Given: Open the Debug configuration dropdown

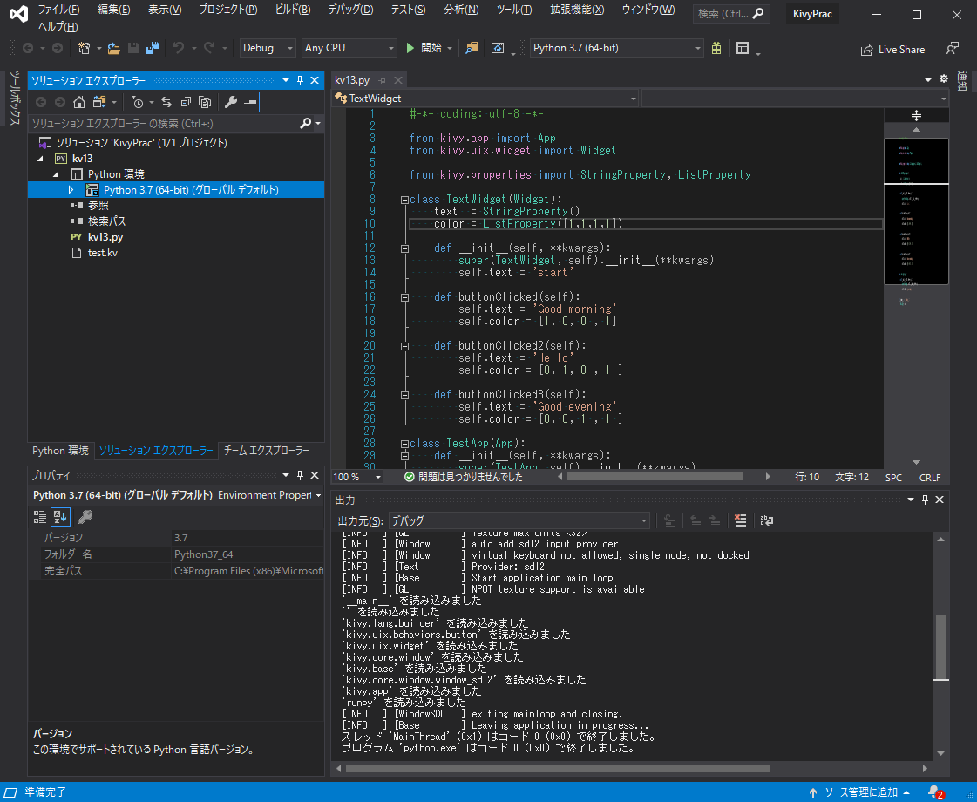Looking at the screenshot, I should click(268, 48).
